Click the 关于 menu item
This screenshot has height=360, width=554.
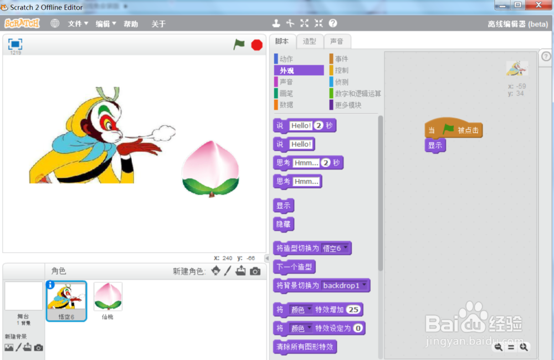click(x=158, y=24)
